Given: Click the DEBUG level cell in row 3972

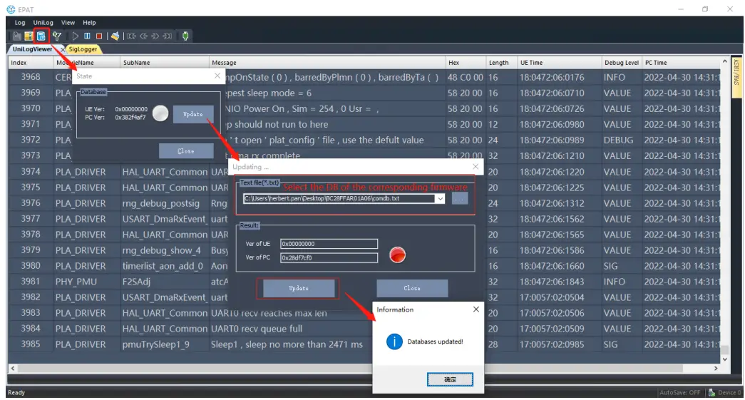Looking at the screenshot, I should click(622, 140).
